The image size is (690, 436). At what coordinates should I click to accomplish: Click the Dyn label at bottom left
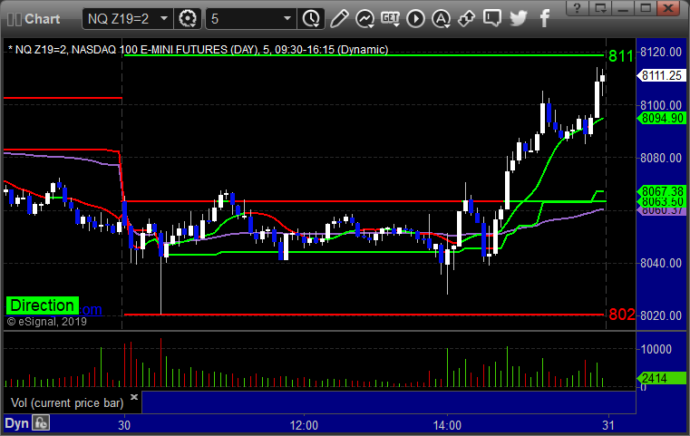coord(16,423)
